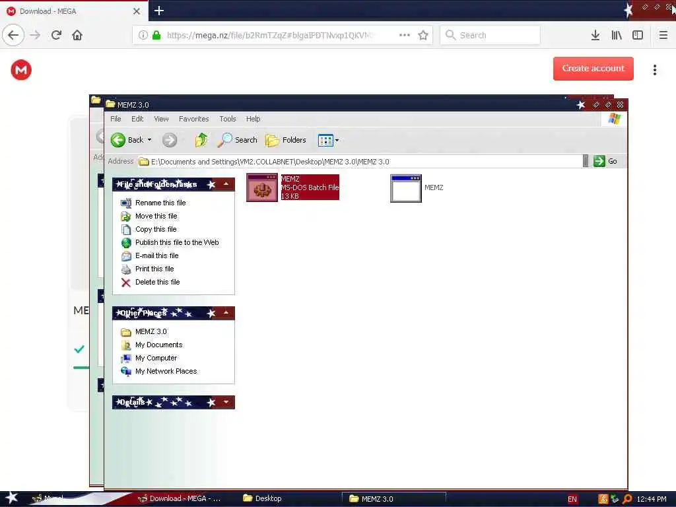Open page actions three-dot menu in URL bar
This screenshot has width=676, height=507.
pyautogui.click(x=405, y=35)
